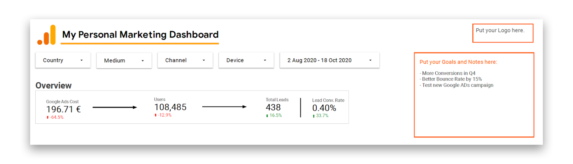Click the 'Put your Logo here' placeholder box

click(503, 33)
